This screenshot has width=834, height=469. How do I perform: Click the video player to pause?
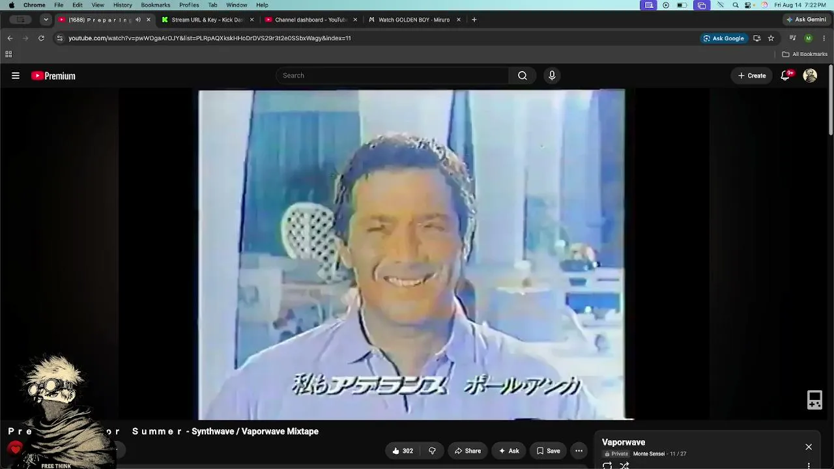click(412, 255)
